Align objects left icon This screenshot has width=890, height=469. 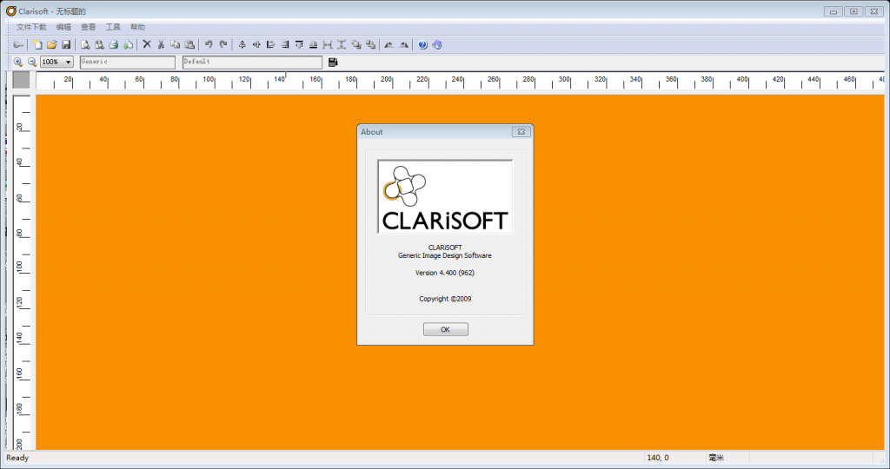271,45
